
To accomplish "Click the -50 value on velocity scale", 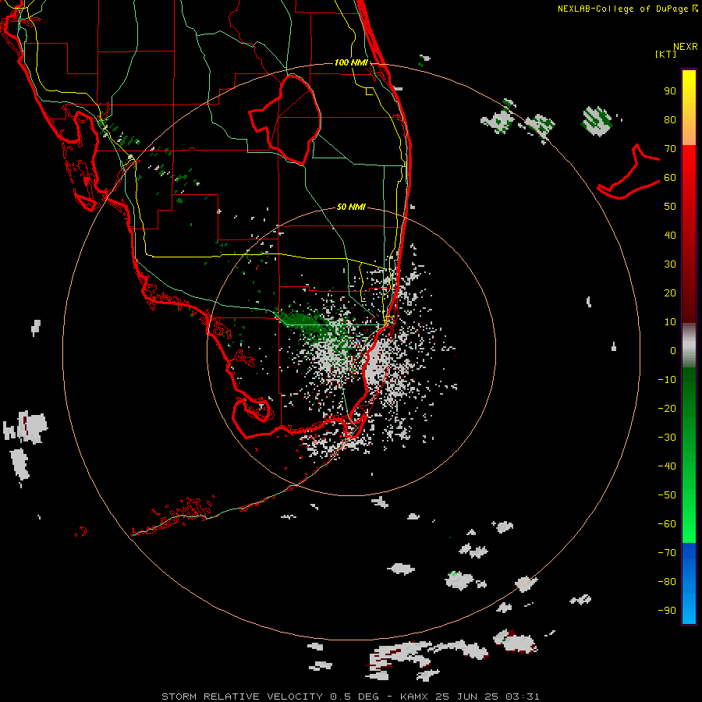I will (667, 495).
